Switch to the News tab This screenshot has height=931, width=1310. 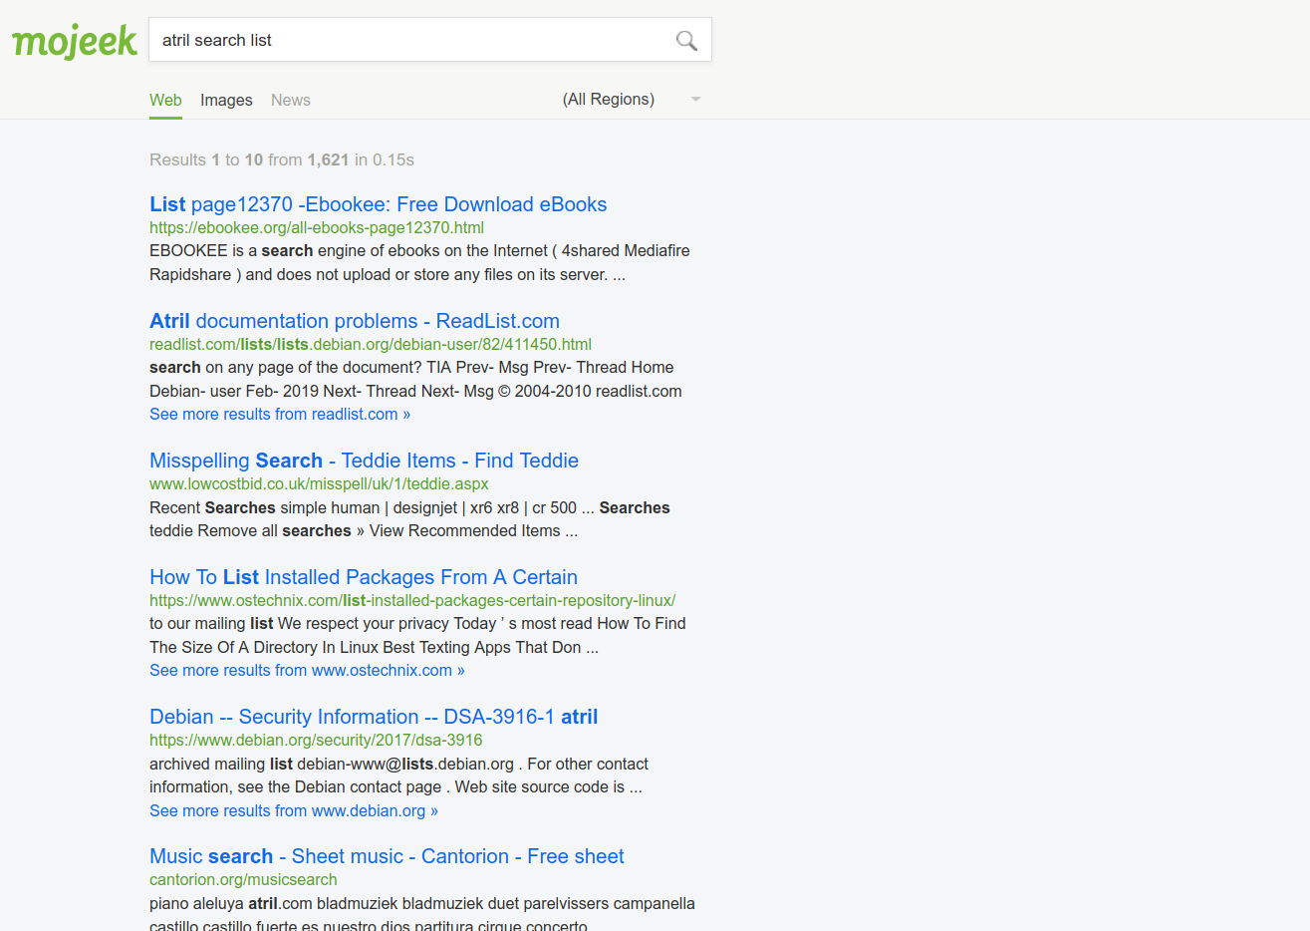(291, 100)
